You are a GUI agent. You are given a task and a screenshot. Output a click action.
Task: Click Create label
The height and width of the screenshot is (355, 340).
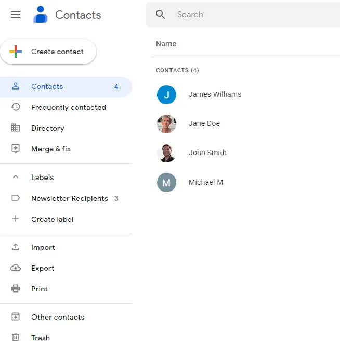coord(66,219)
